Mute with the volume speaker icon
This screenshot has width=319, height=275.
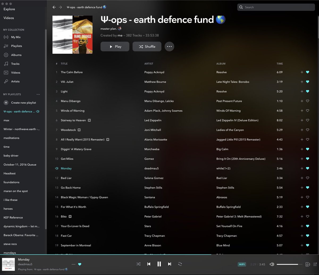pyautogui.click(x=272, y=264)
